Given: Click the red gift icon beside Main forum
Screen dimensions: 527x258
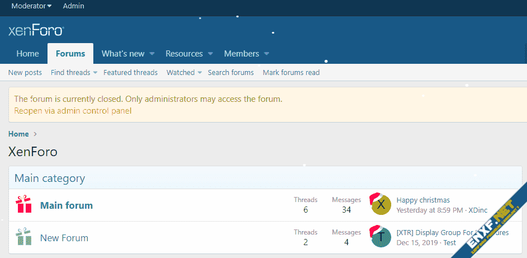Looking at the screenshot, I should 24,205.
